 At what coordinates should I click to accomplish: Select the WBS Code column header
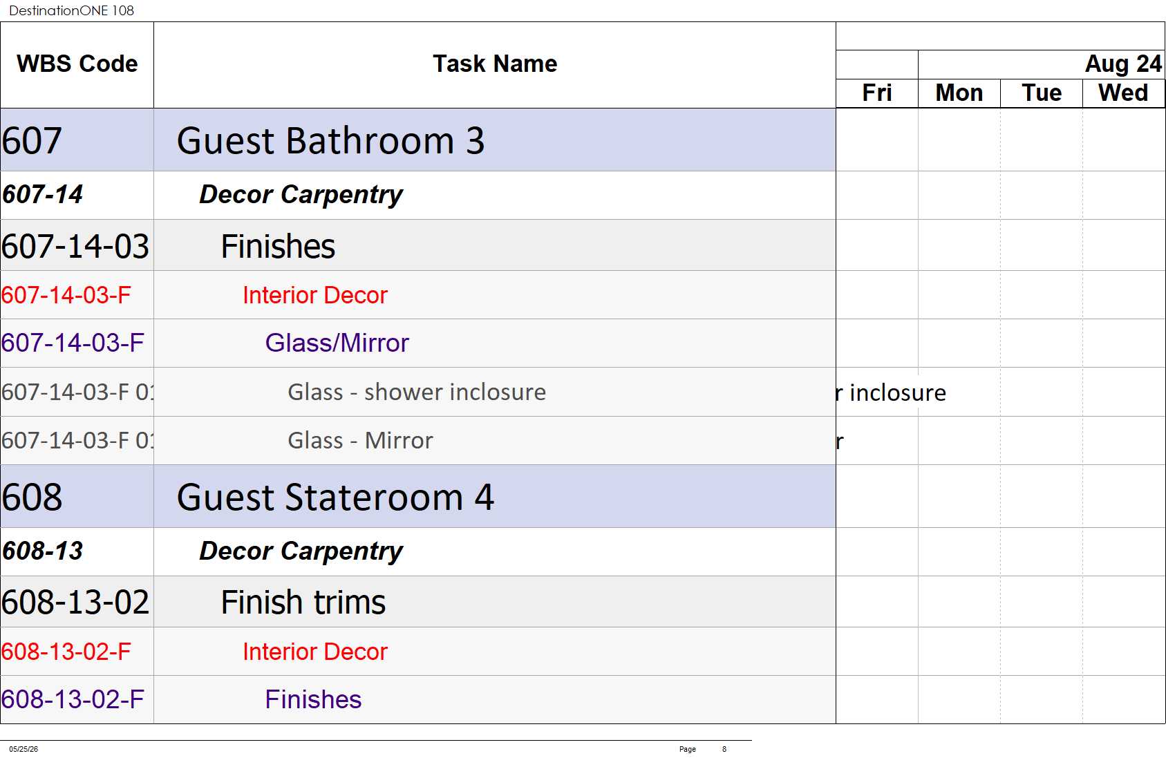(x=77, y=64)
